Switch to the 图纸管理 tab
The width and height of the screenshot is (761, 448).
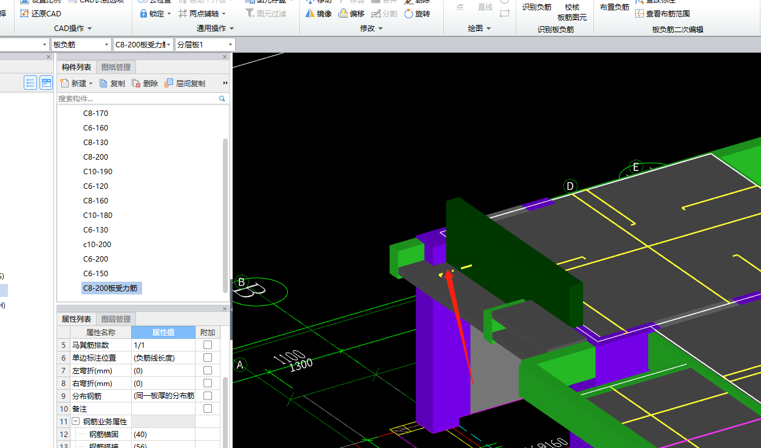pos(115,67)
